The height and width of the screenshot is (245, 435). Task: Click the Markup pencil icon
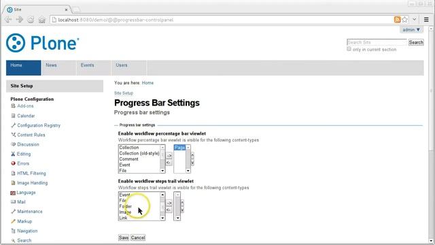(x=13, y=221)
